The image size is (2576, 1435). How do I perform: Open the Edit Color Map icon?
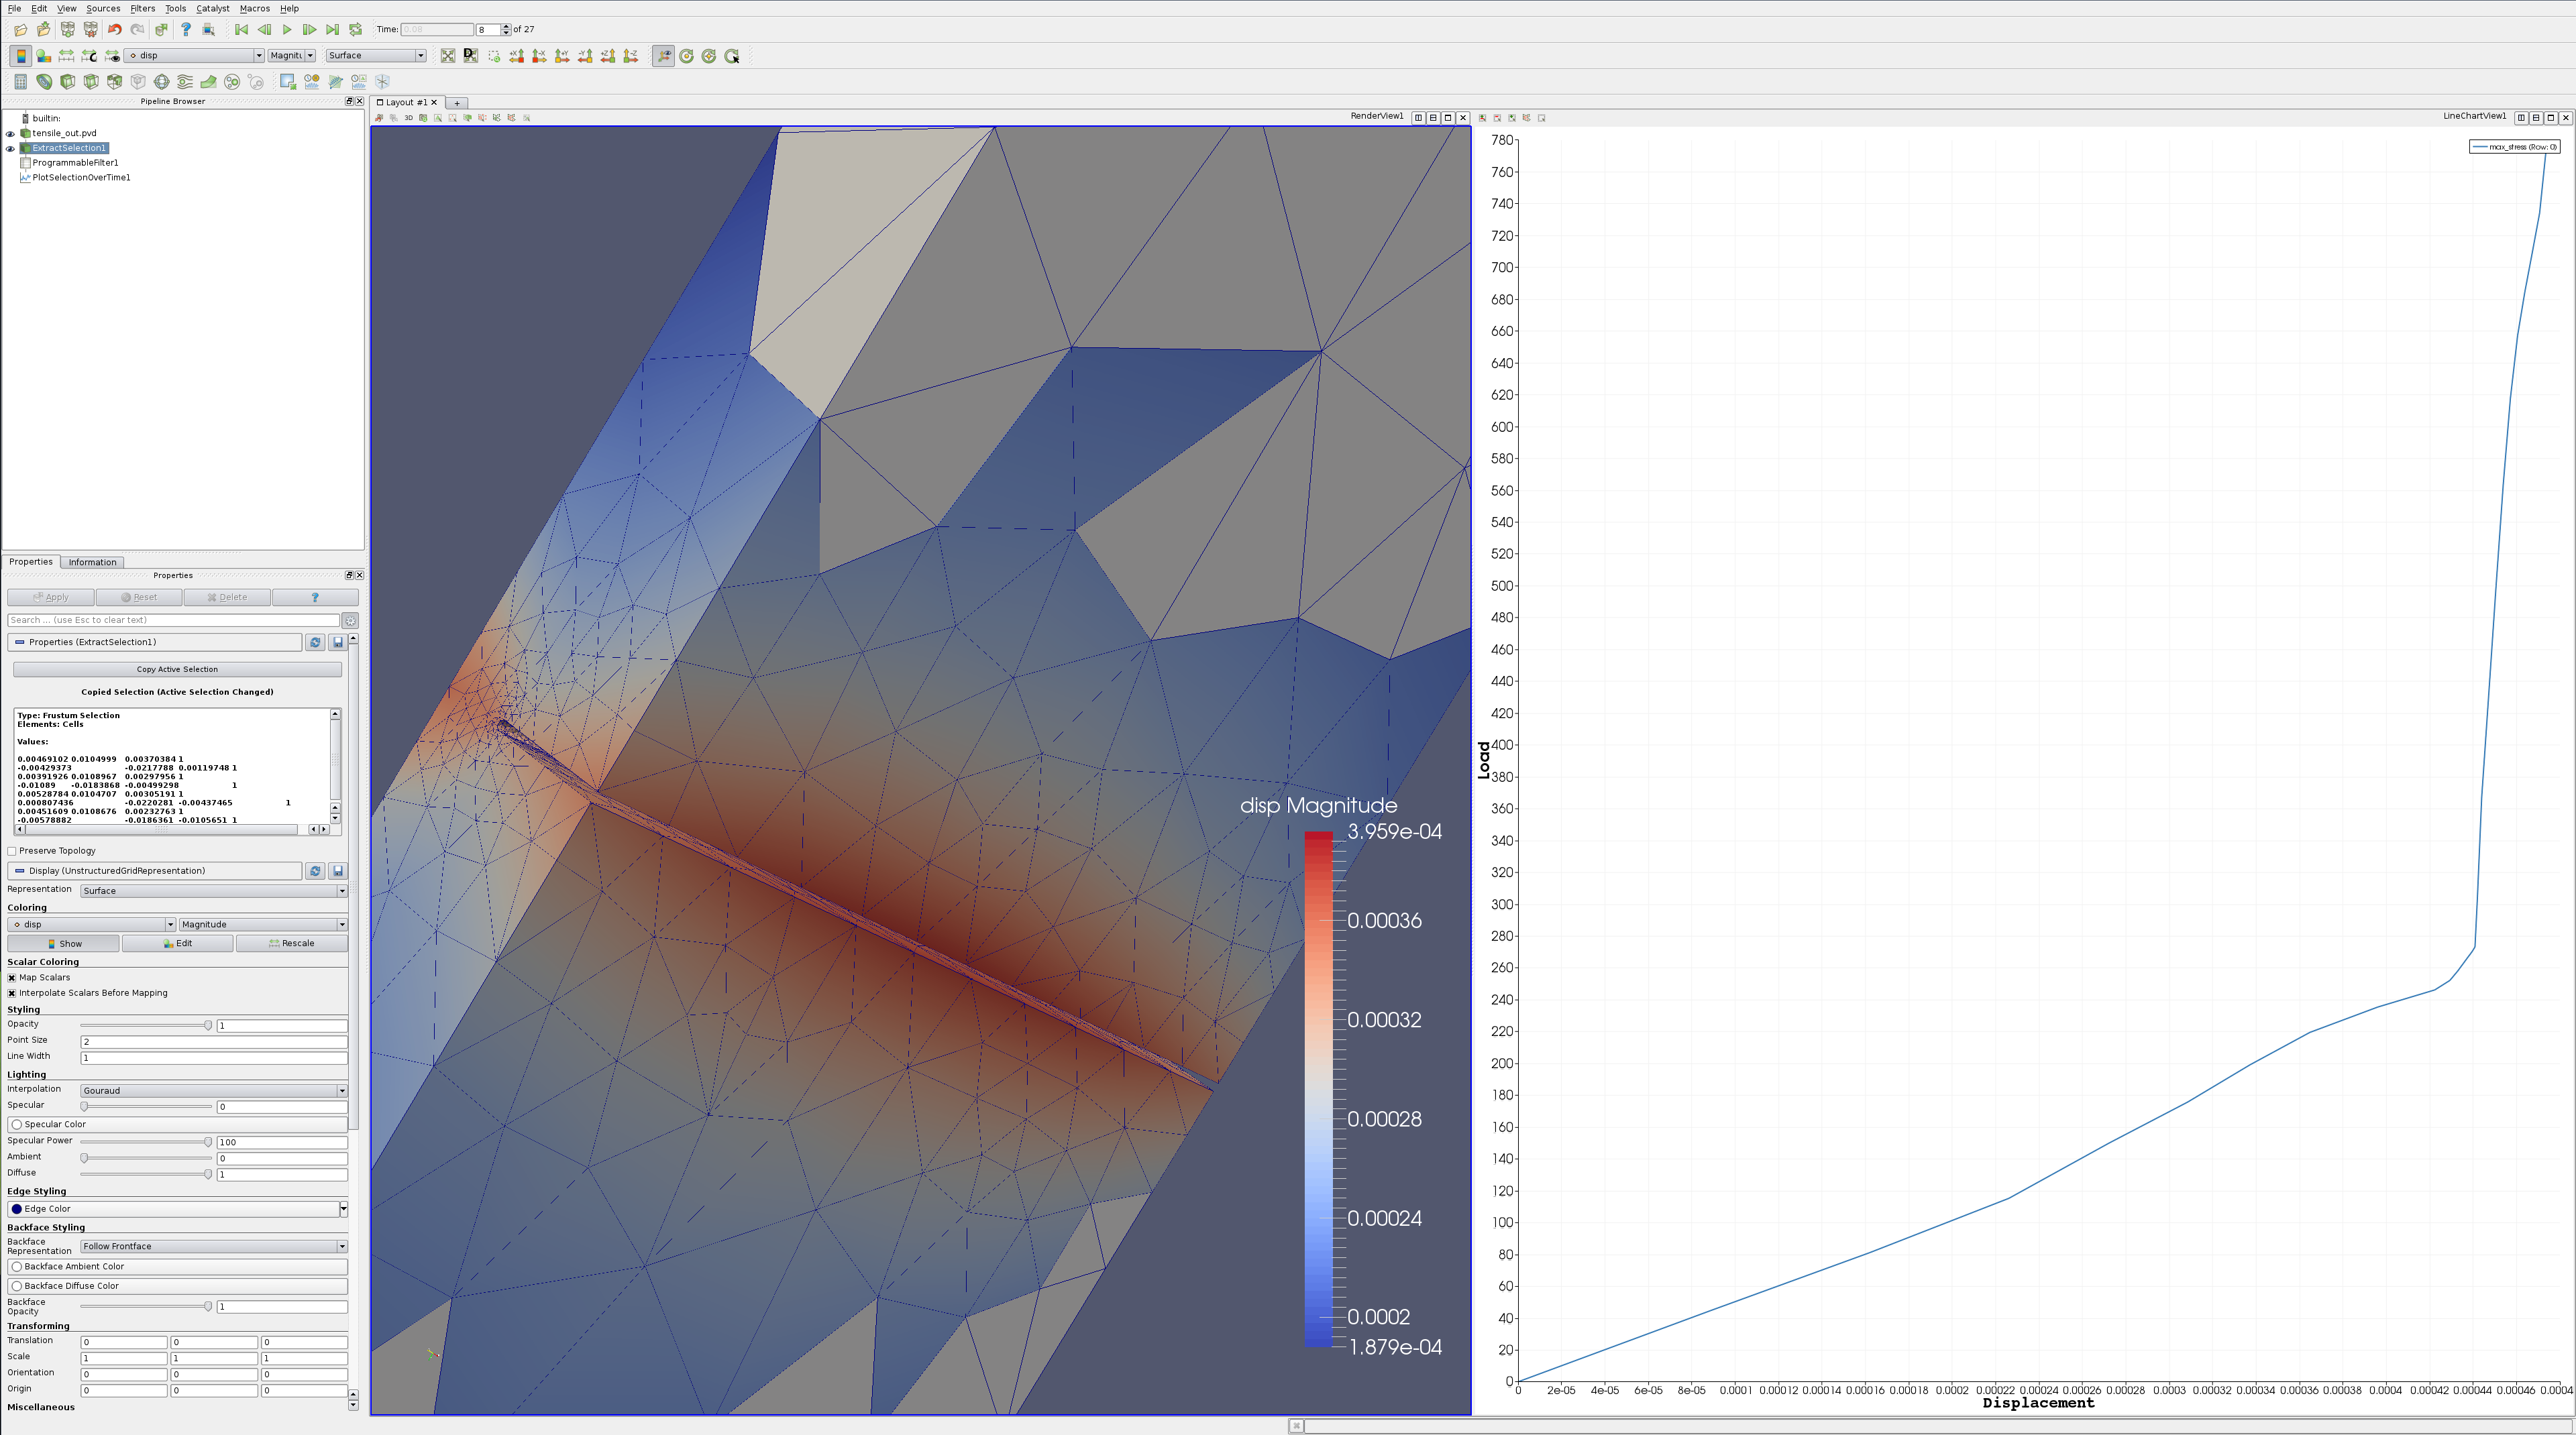pos(44,56)
